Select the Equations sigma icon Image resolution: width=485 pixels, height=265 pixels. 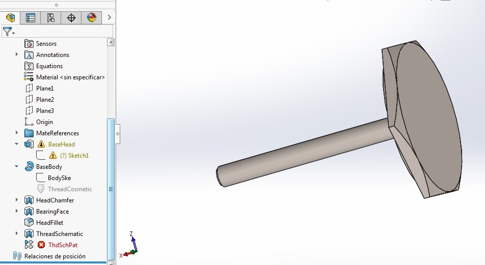(29, 66)
